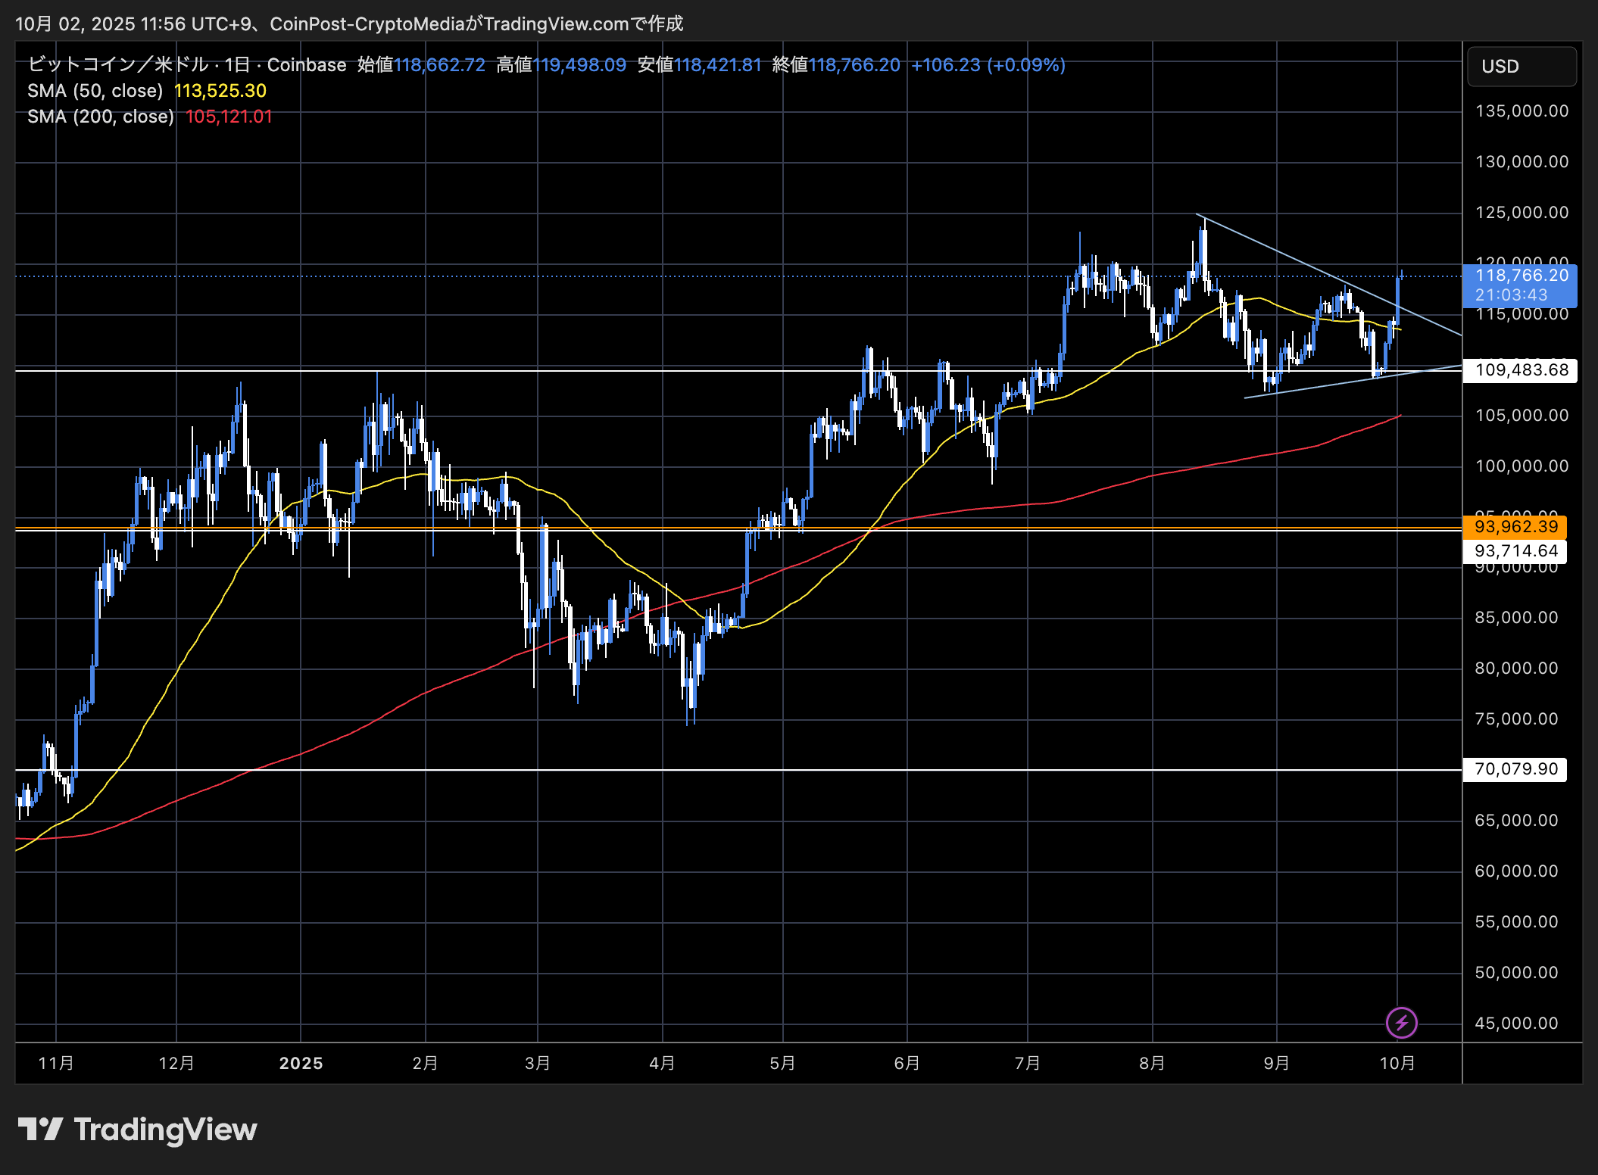Click the price change +106.23 (+0.09%) text

tap(988, 65)
